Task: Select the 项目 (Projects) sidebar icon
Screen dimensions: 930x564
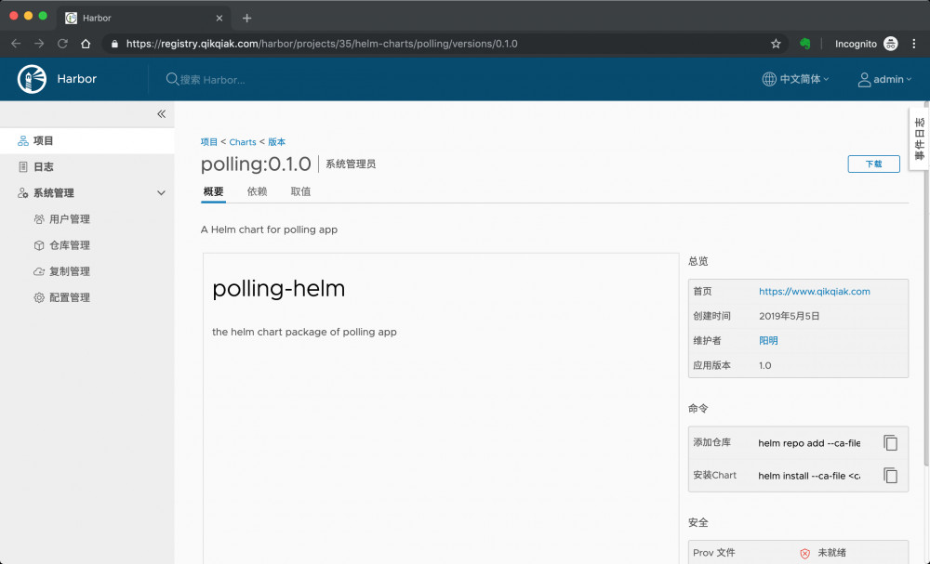Action: pyautogui.click(x=20, y=140)
